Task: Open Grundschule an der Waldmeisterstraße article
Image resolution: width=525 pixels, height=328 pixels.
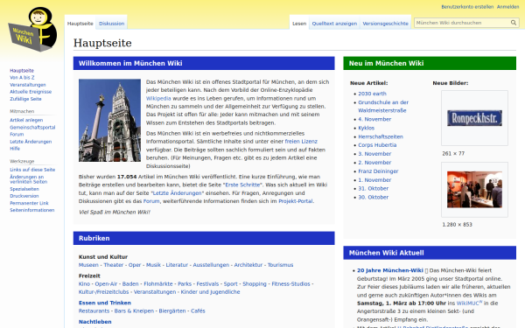Action: coord(383,107)
